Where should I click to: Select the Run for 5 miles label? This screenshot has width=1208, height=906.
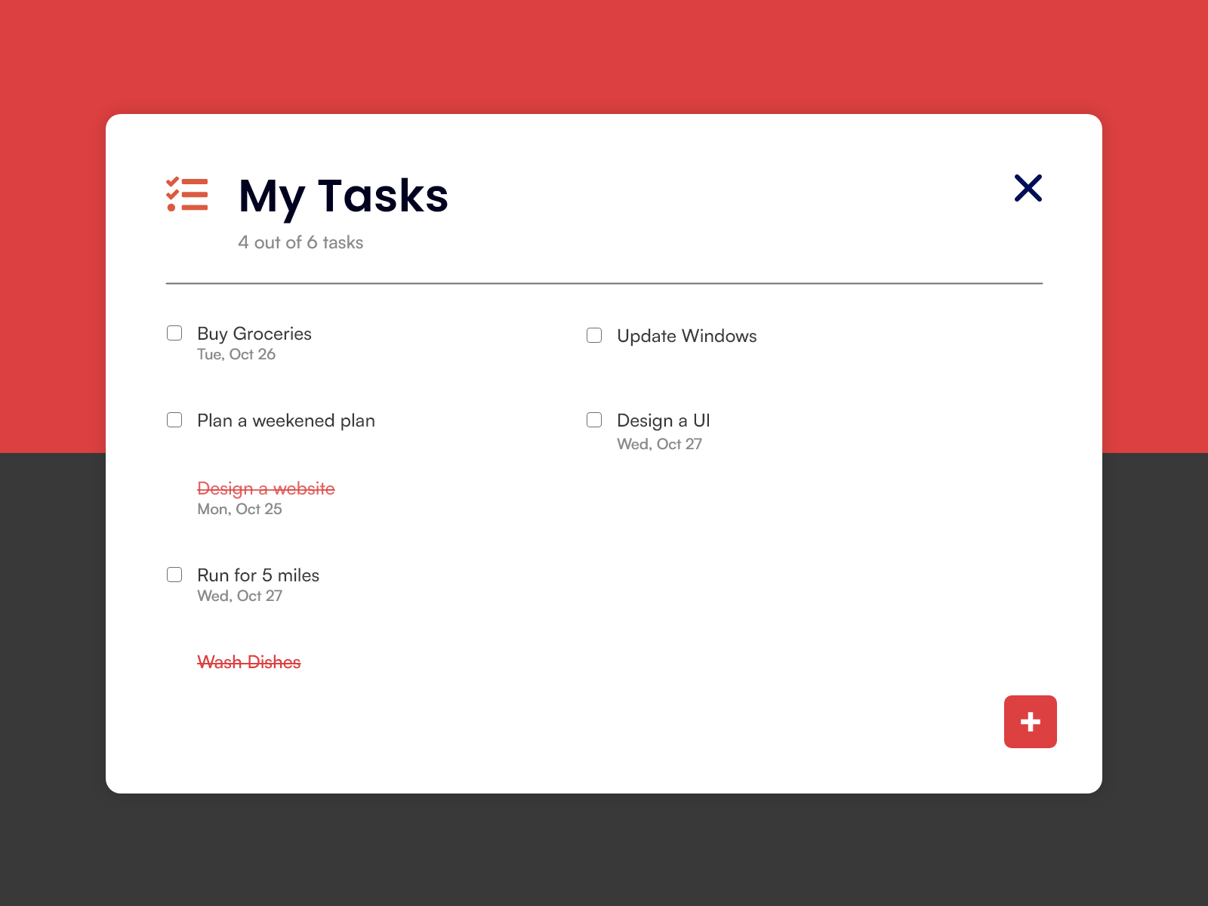[258, 575]
